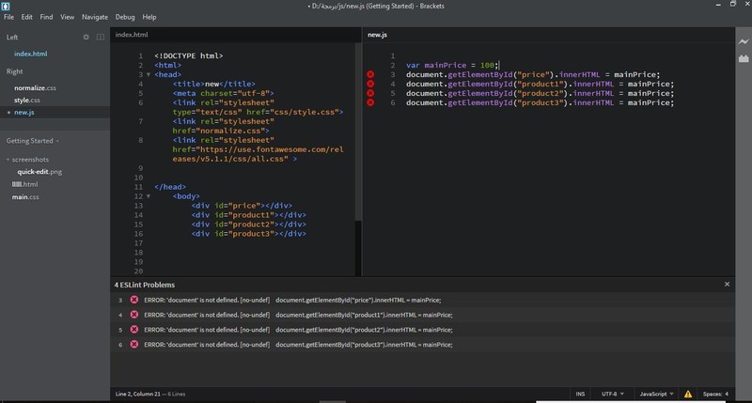
Task: Toggle the Spaces indentation setting
Action: [714, 394]
